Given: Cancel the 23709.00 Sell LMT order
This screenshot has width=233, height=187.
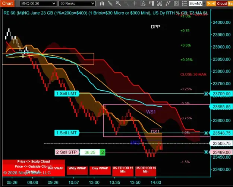Looking at the screenshot, I should tap(206, 94).
